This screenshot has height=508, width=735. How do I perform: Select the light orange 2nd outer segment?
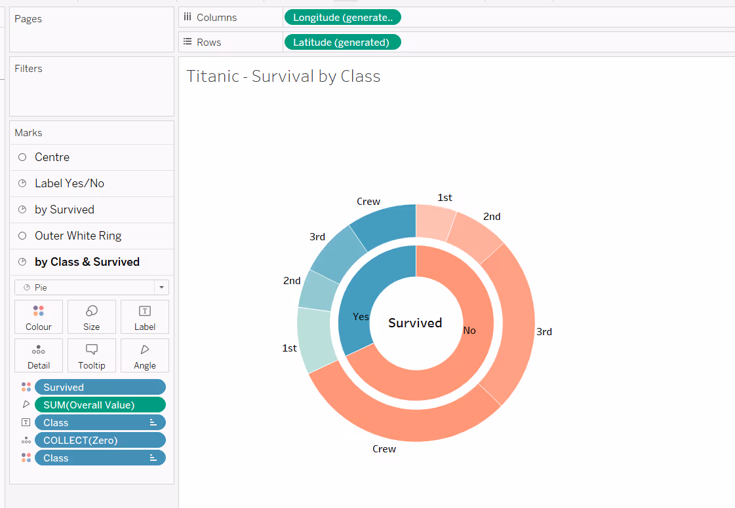click(475, 237)
